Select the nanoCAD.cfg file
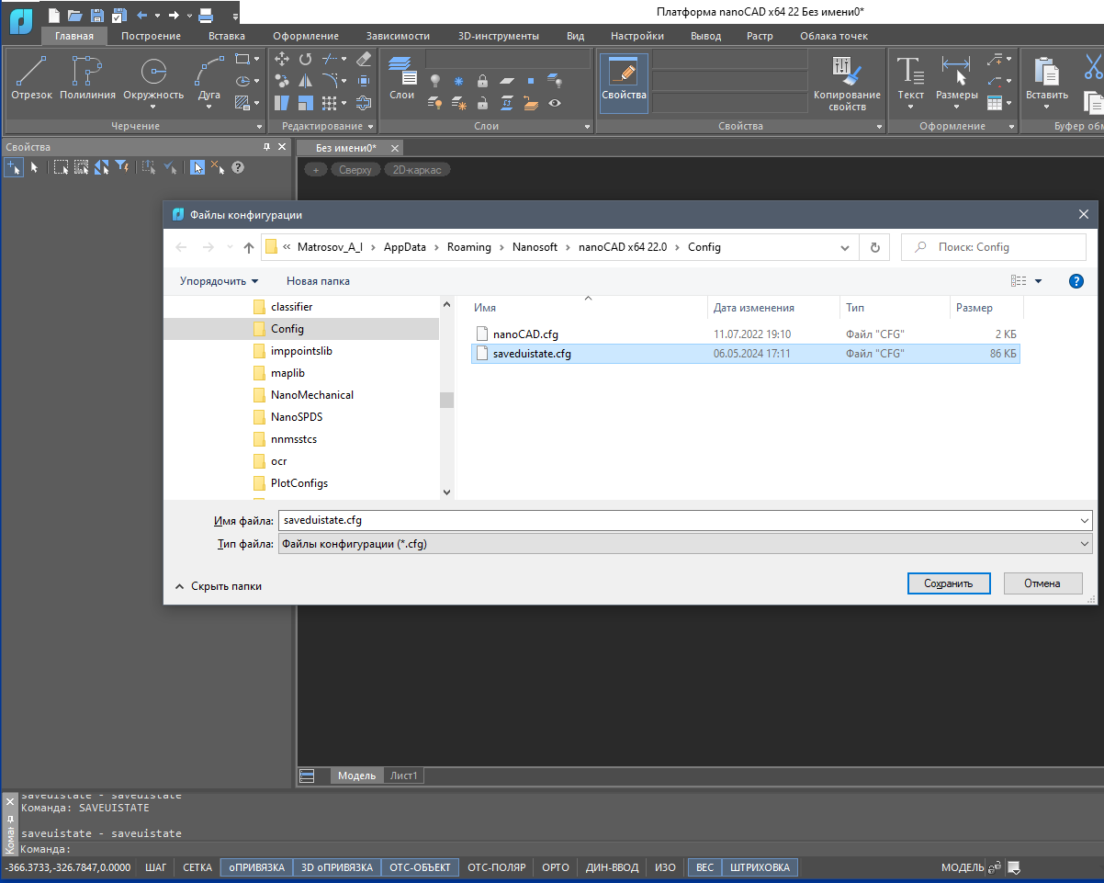This screenshot has height=883, width=1104. (x=525, y=334)
